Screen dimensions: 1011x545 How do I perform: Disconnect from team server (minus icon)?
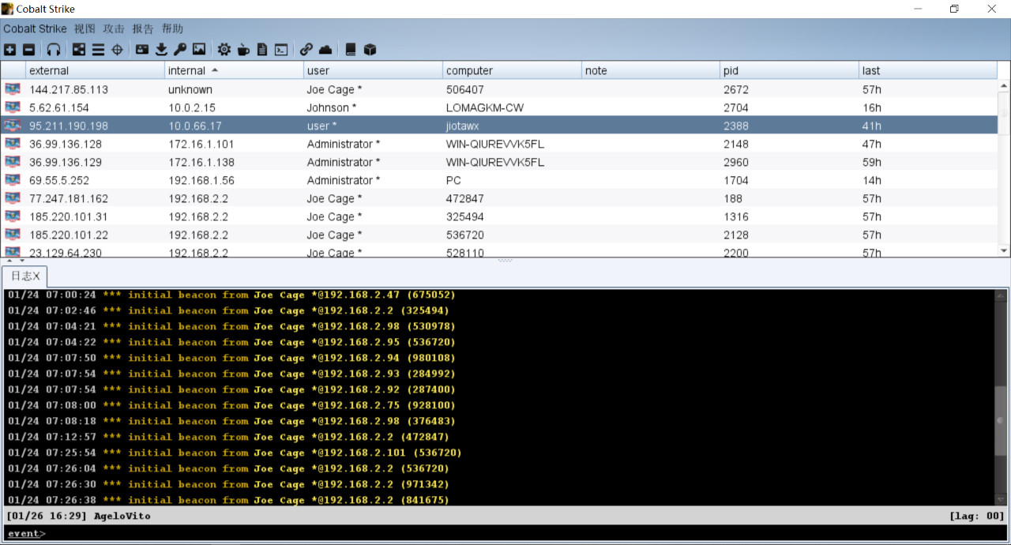tap(28, 50)
